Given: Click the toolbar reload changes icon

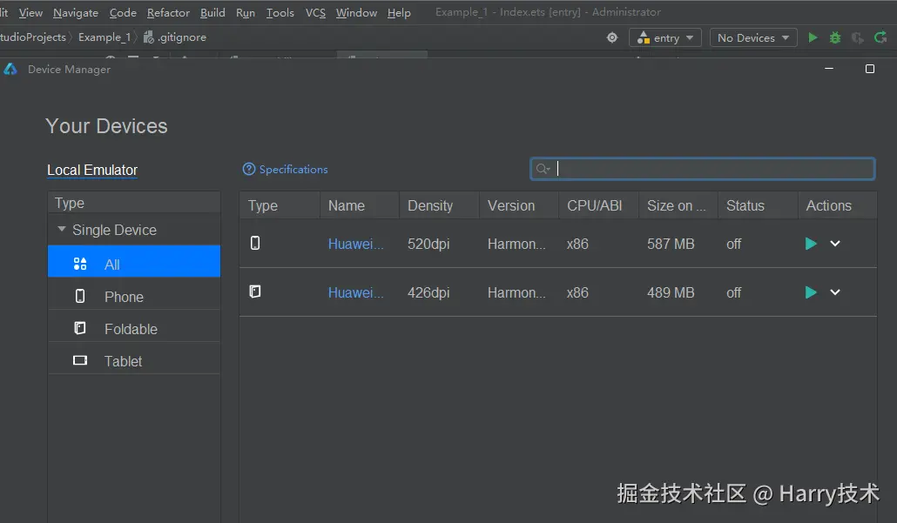Looking at the screenshot, I should pyautogui.click(x=880, y=37).
